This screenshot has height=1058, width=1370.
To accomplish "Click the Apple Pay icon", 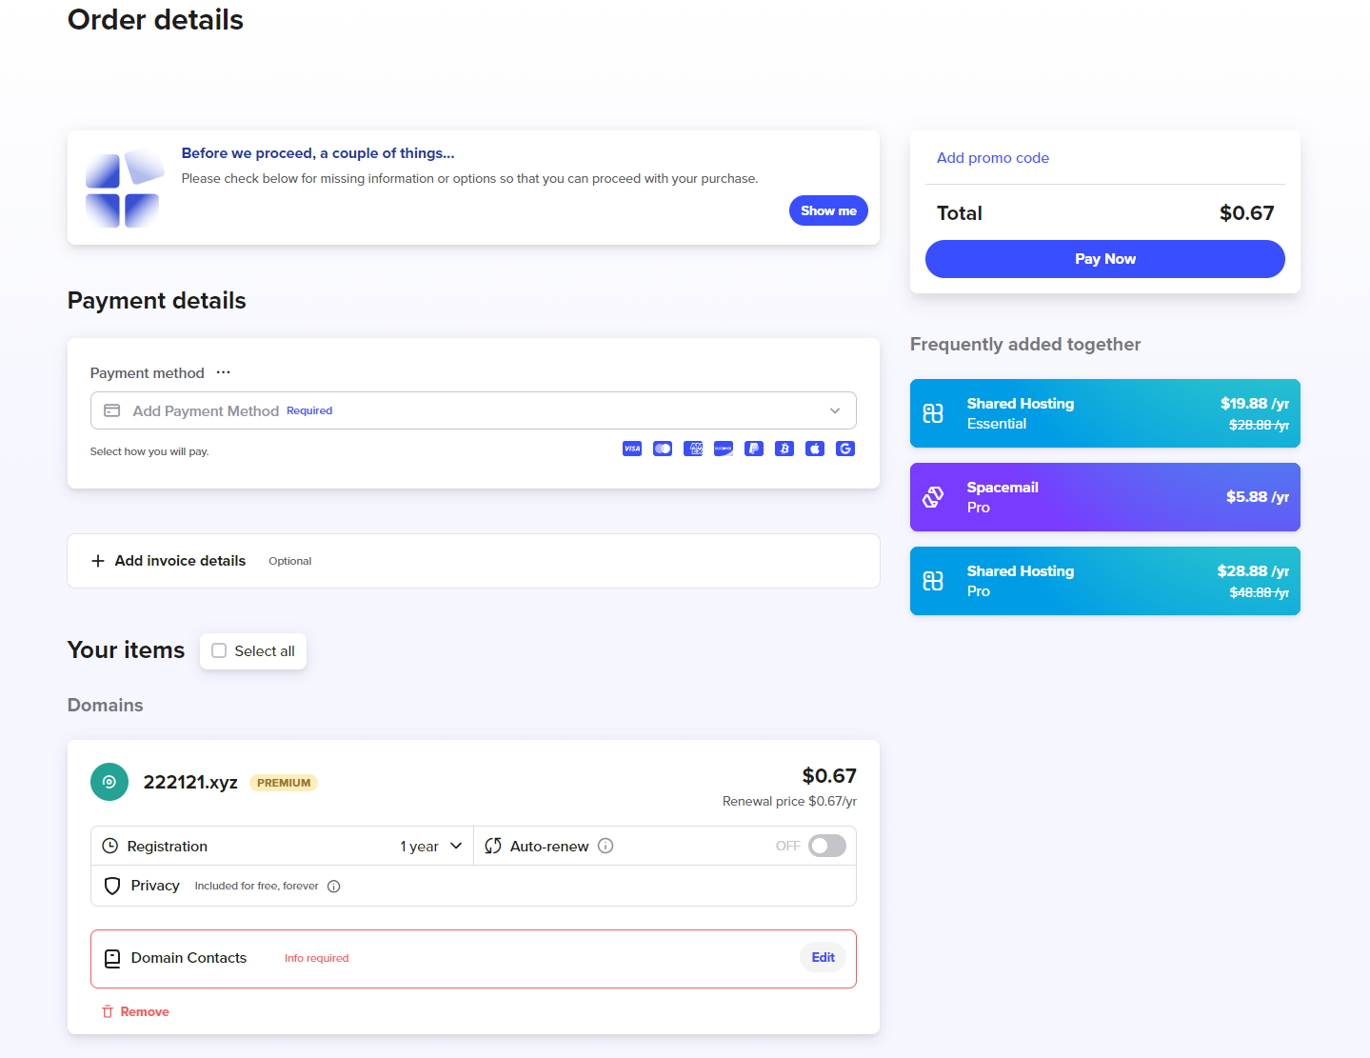I will click(815, 449).
